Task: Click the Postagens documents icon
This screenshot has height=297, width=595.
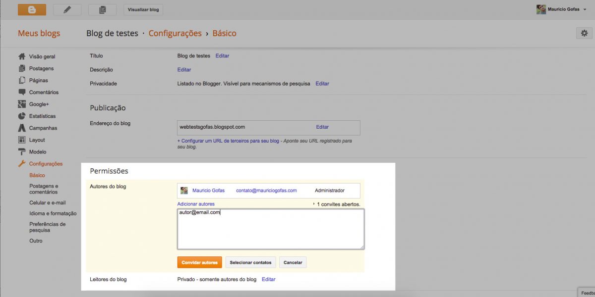Action: (22, 68)
